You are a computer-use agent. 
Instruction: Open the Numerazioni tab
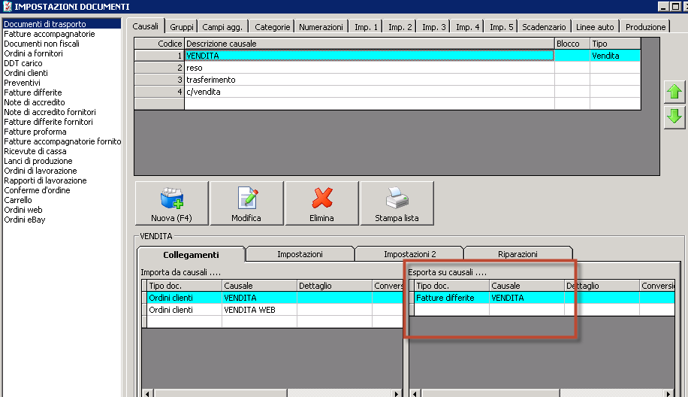321,27
